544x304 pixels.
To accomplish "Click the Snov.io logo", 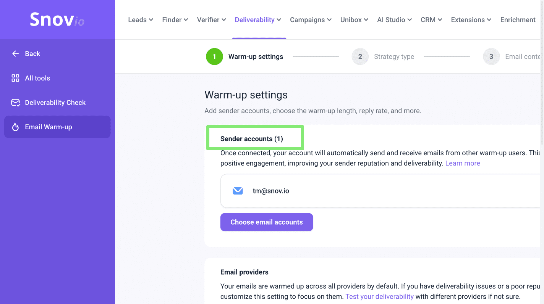I will point(57,19).
